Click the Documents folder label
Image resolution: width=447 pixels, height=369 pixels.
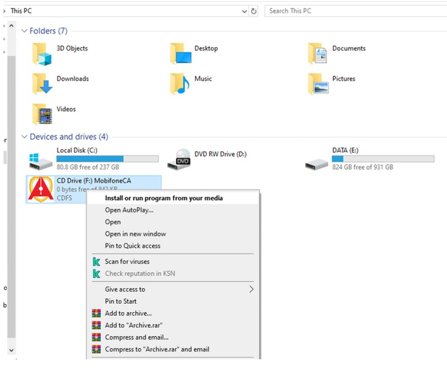pyautogui.click(x=349, y=49)
